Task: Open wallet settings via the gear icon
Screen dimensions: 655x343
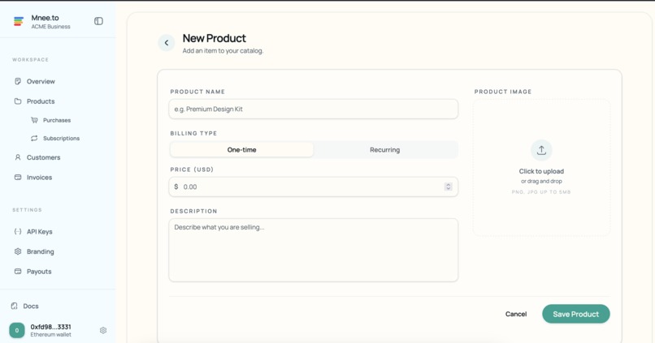Action: (x=103, y=331)
